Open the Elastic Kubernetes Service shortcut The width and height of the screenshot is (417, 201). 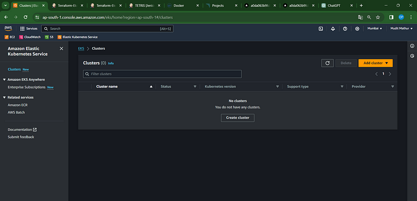(78, 37)
